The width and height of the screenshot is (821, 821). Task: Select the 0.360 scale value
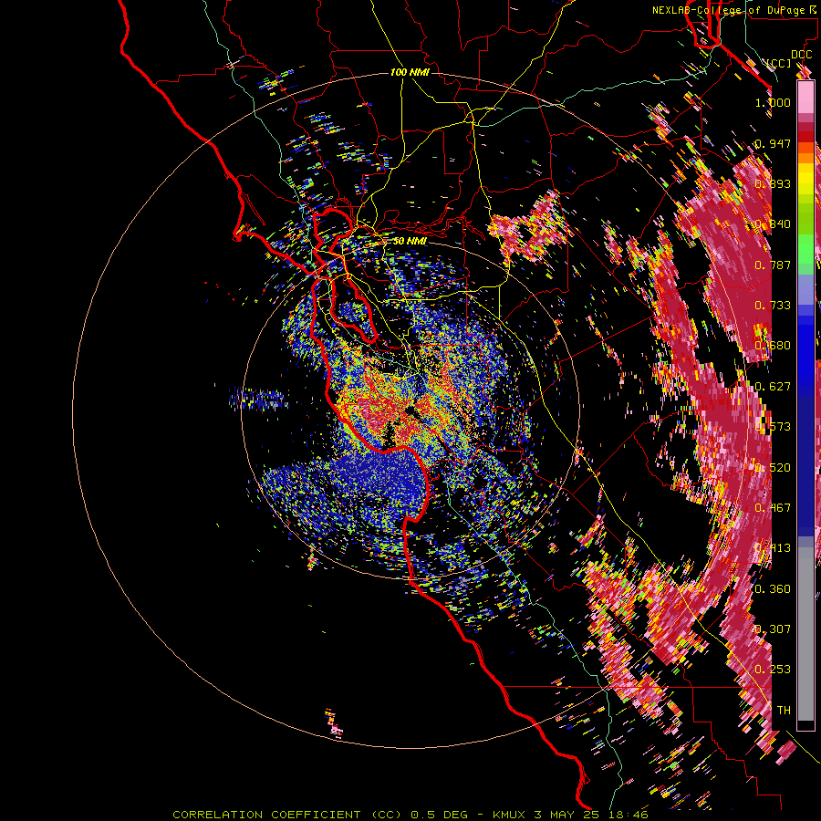pos(773,589)
